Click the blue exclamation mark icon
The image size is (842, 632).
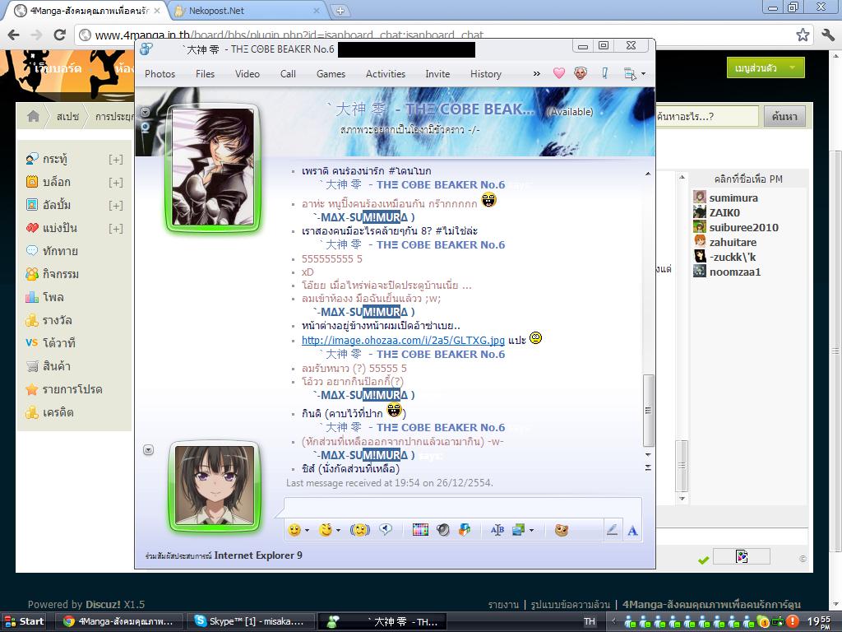[604, 73]
